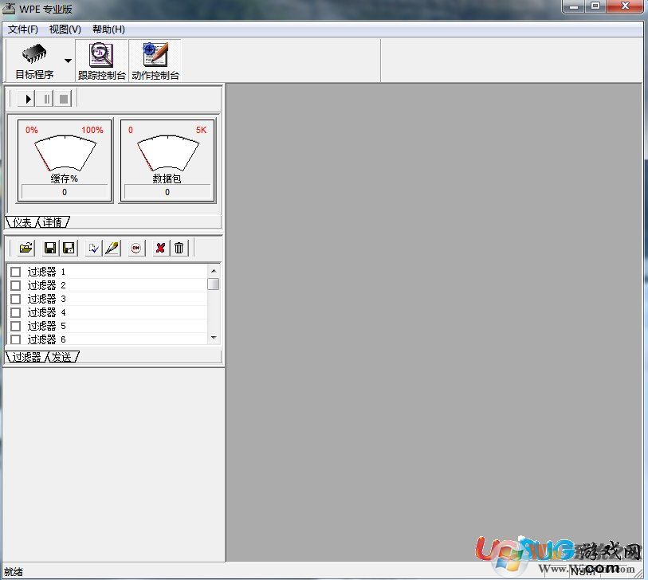
Task: Click the filter list scrollbar thumb
Action: click(x=214, y=284)
